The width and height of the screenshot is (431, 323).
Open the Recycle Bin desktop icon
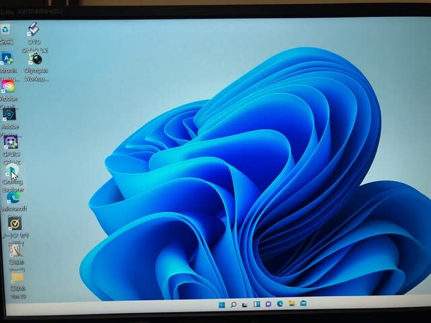tap(5, 30)
